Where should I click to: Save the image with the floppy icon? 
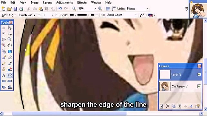coord(15,9)
